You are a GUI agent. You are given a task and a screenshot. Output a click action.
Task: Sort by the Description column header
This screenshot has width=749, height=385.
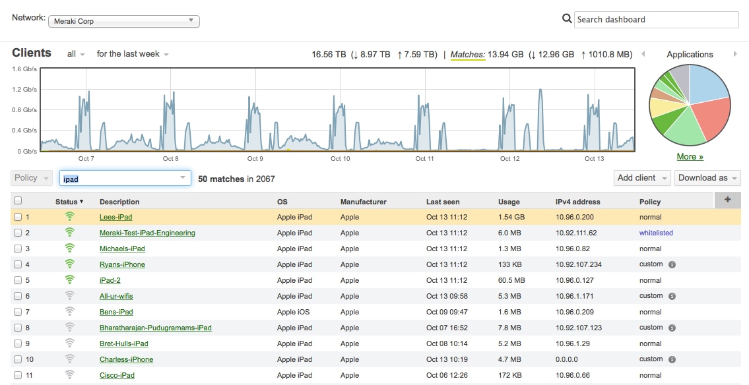pyautogui.click(x=119, y=202)
